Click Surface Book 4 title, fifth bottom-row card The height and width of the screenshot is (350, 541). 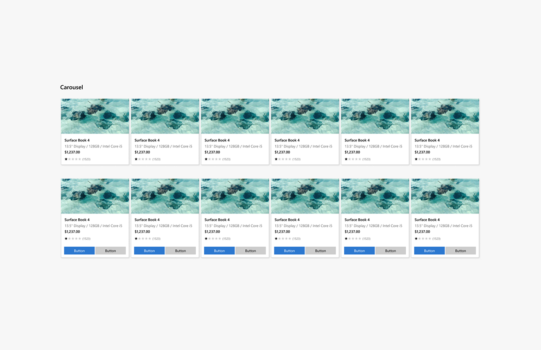pos(357,220)
